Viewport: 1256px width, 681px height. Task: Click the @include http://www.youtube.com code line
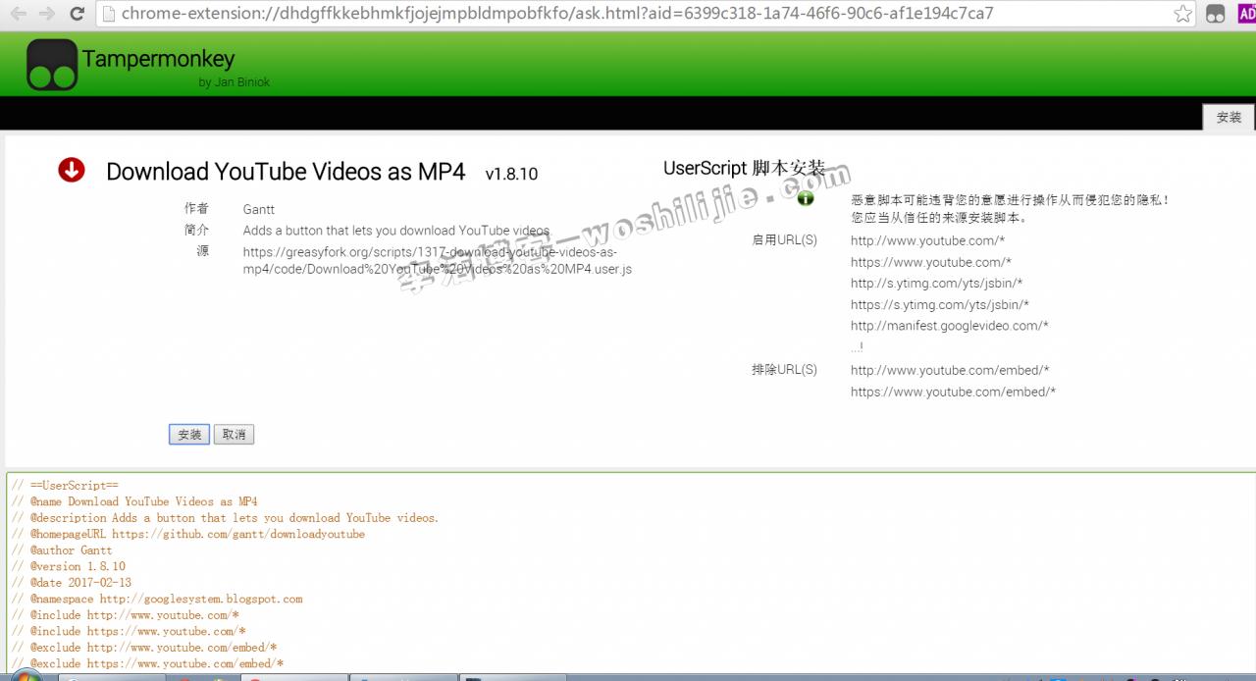coord(126,615)
